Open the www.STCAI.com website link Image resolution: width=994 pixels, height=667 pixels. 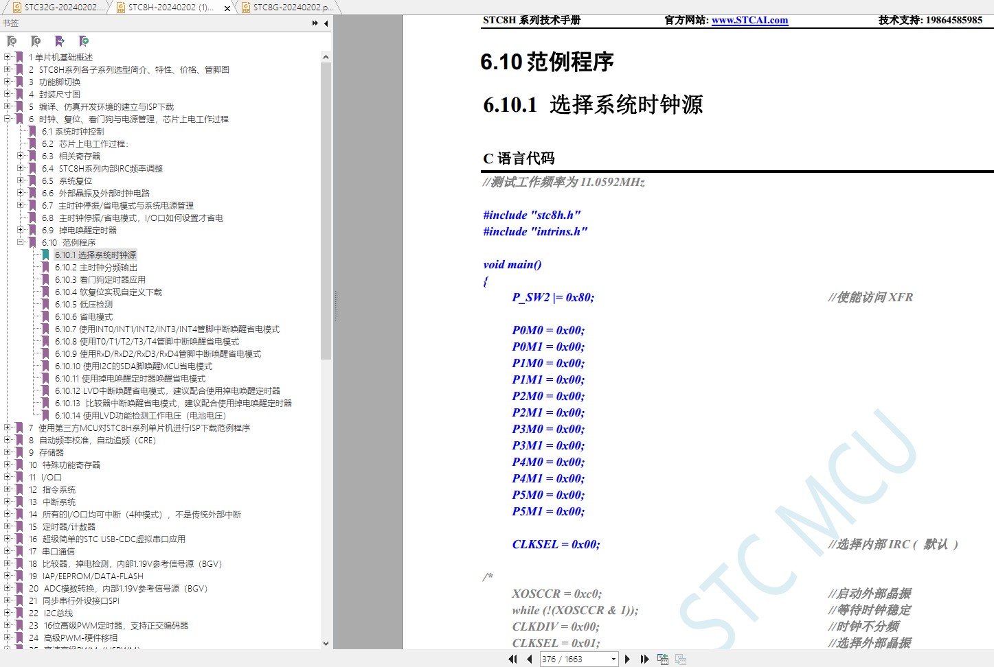tap(749, 20)
